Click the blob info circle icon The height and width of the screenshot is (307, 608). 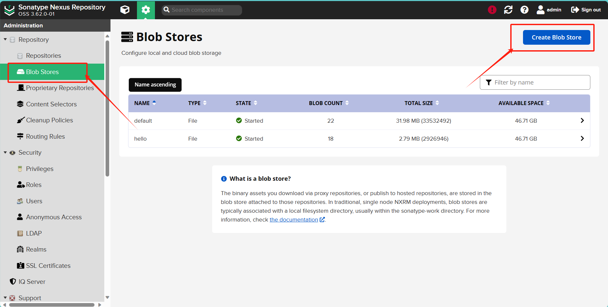[224, 179]
